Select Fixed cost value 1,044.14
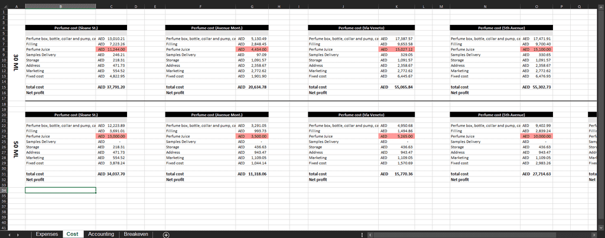 pos(252,163)
